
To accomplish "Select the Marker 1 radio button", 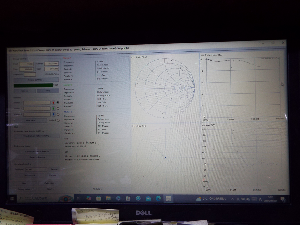I will click(58, 103).
